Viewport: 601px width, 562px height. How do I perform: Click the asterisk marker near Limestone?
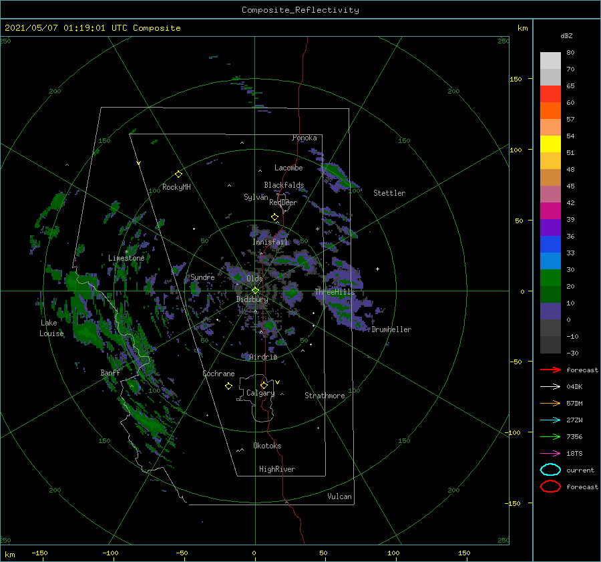(x=126, y=252)
